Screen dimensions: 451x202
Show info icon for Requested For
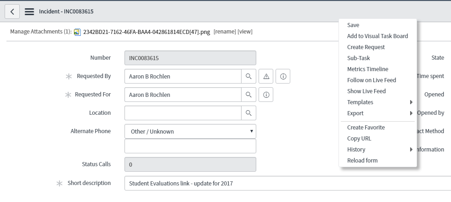click(266, 95)
